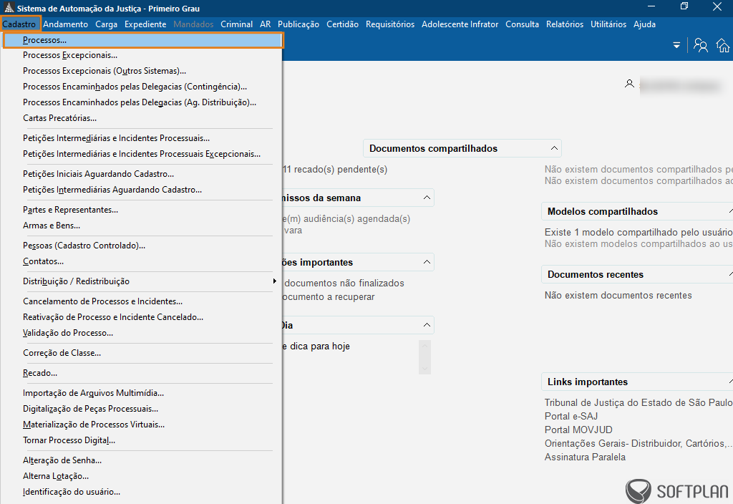Open the Criminal menu

click(x=236, y=24)
